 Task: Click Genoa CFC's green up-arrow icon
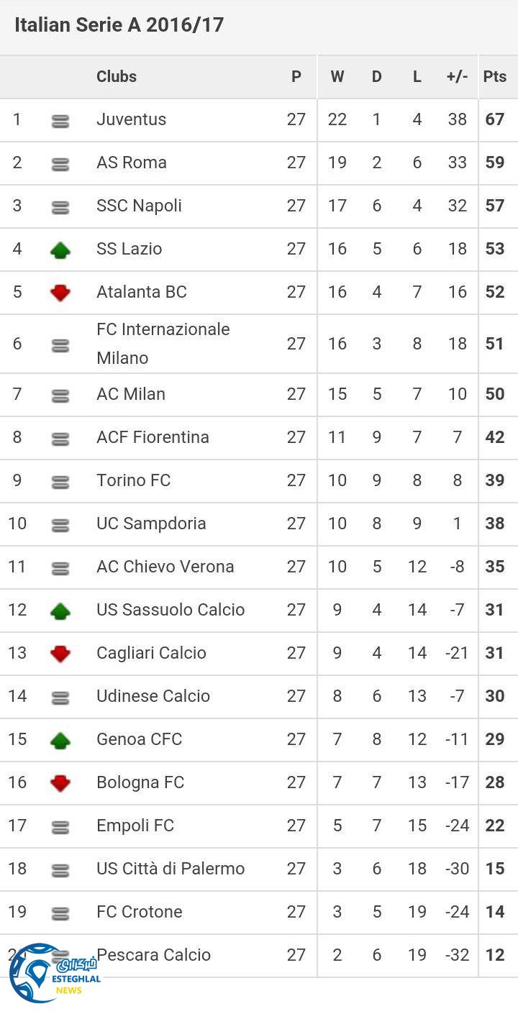click(60, 740)
